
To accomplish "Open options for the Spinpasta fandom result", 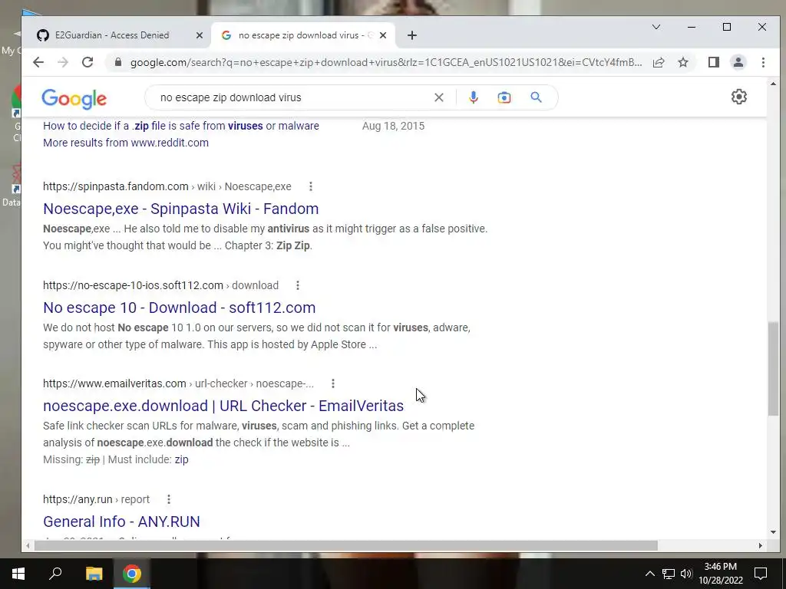I will click(x=311, y=186).
